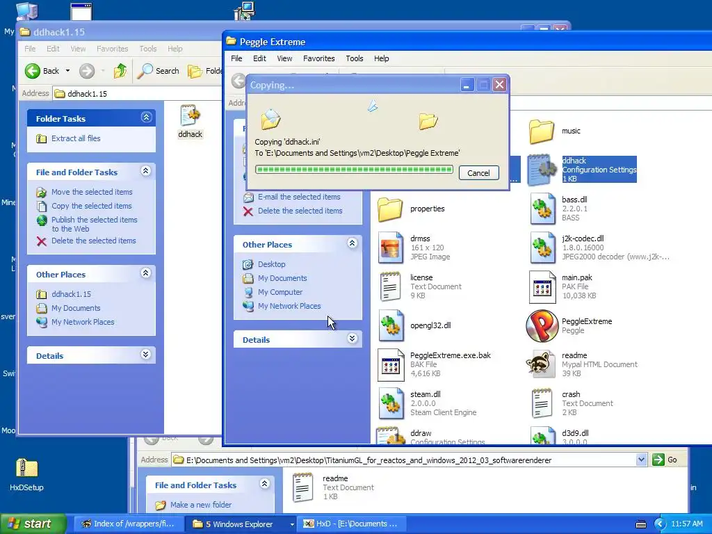Open address dropdown in TitaniumGL window
This screenshot has width=712, height=534.
point(641,460)
